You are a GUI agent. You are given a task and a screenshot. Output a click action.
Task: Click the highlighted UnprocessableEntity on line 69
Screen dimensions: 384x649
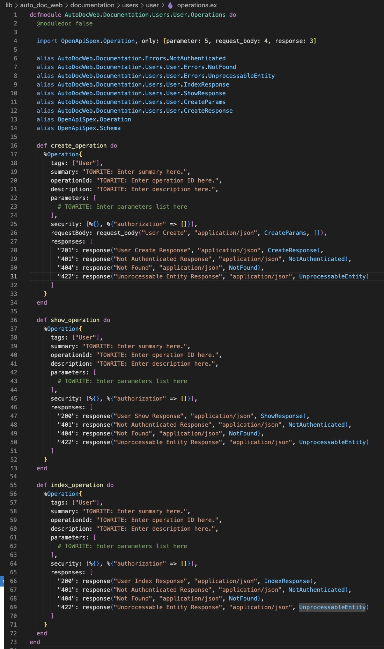click(332, 607)
